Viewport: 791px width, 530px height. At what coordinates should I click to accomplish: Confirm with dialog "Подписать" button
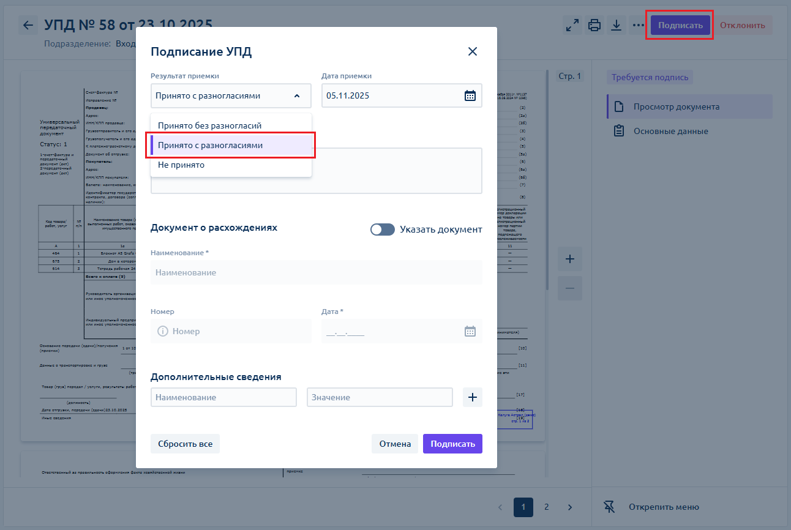(452, 444)
